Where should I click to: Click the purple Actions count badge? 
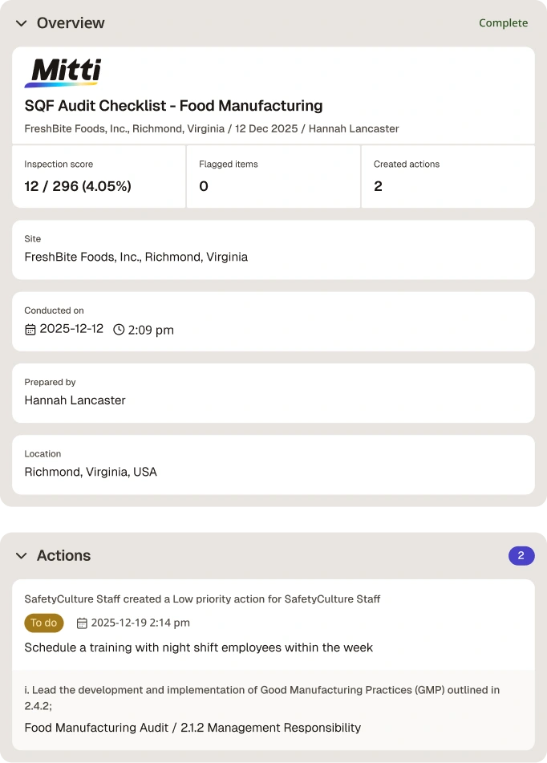tap(521, 555)
